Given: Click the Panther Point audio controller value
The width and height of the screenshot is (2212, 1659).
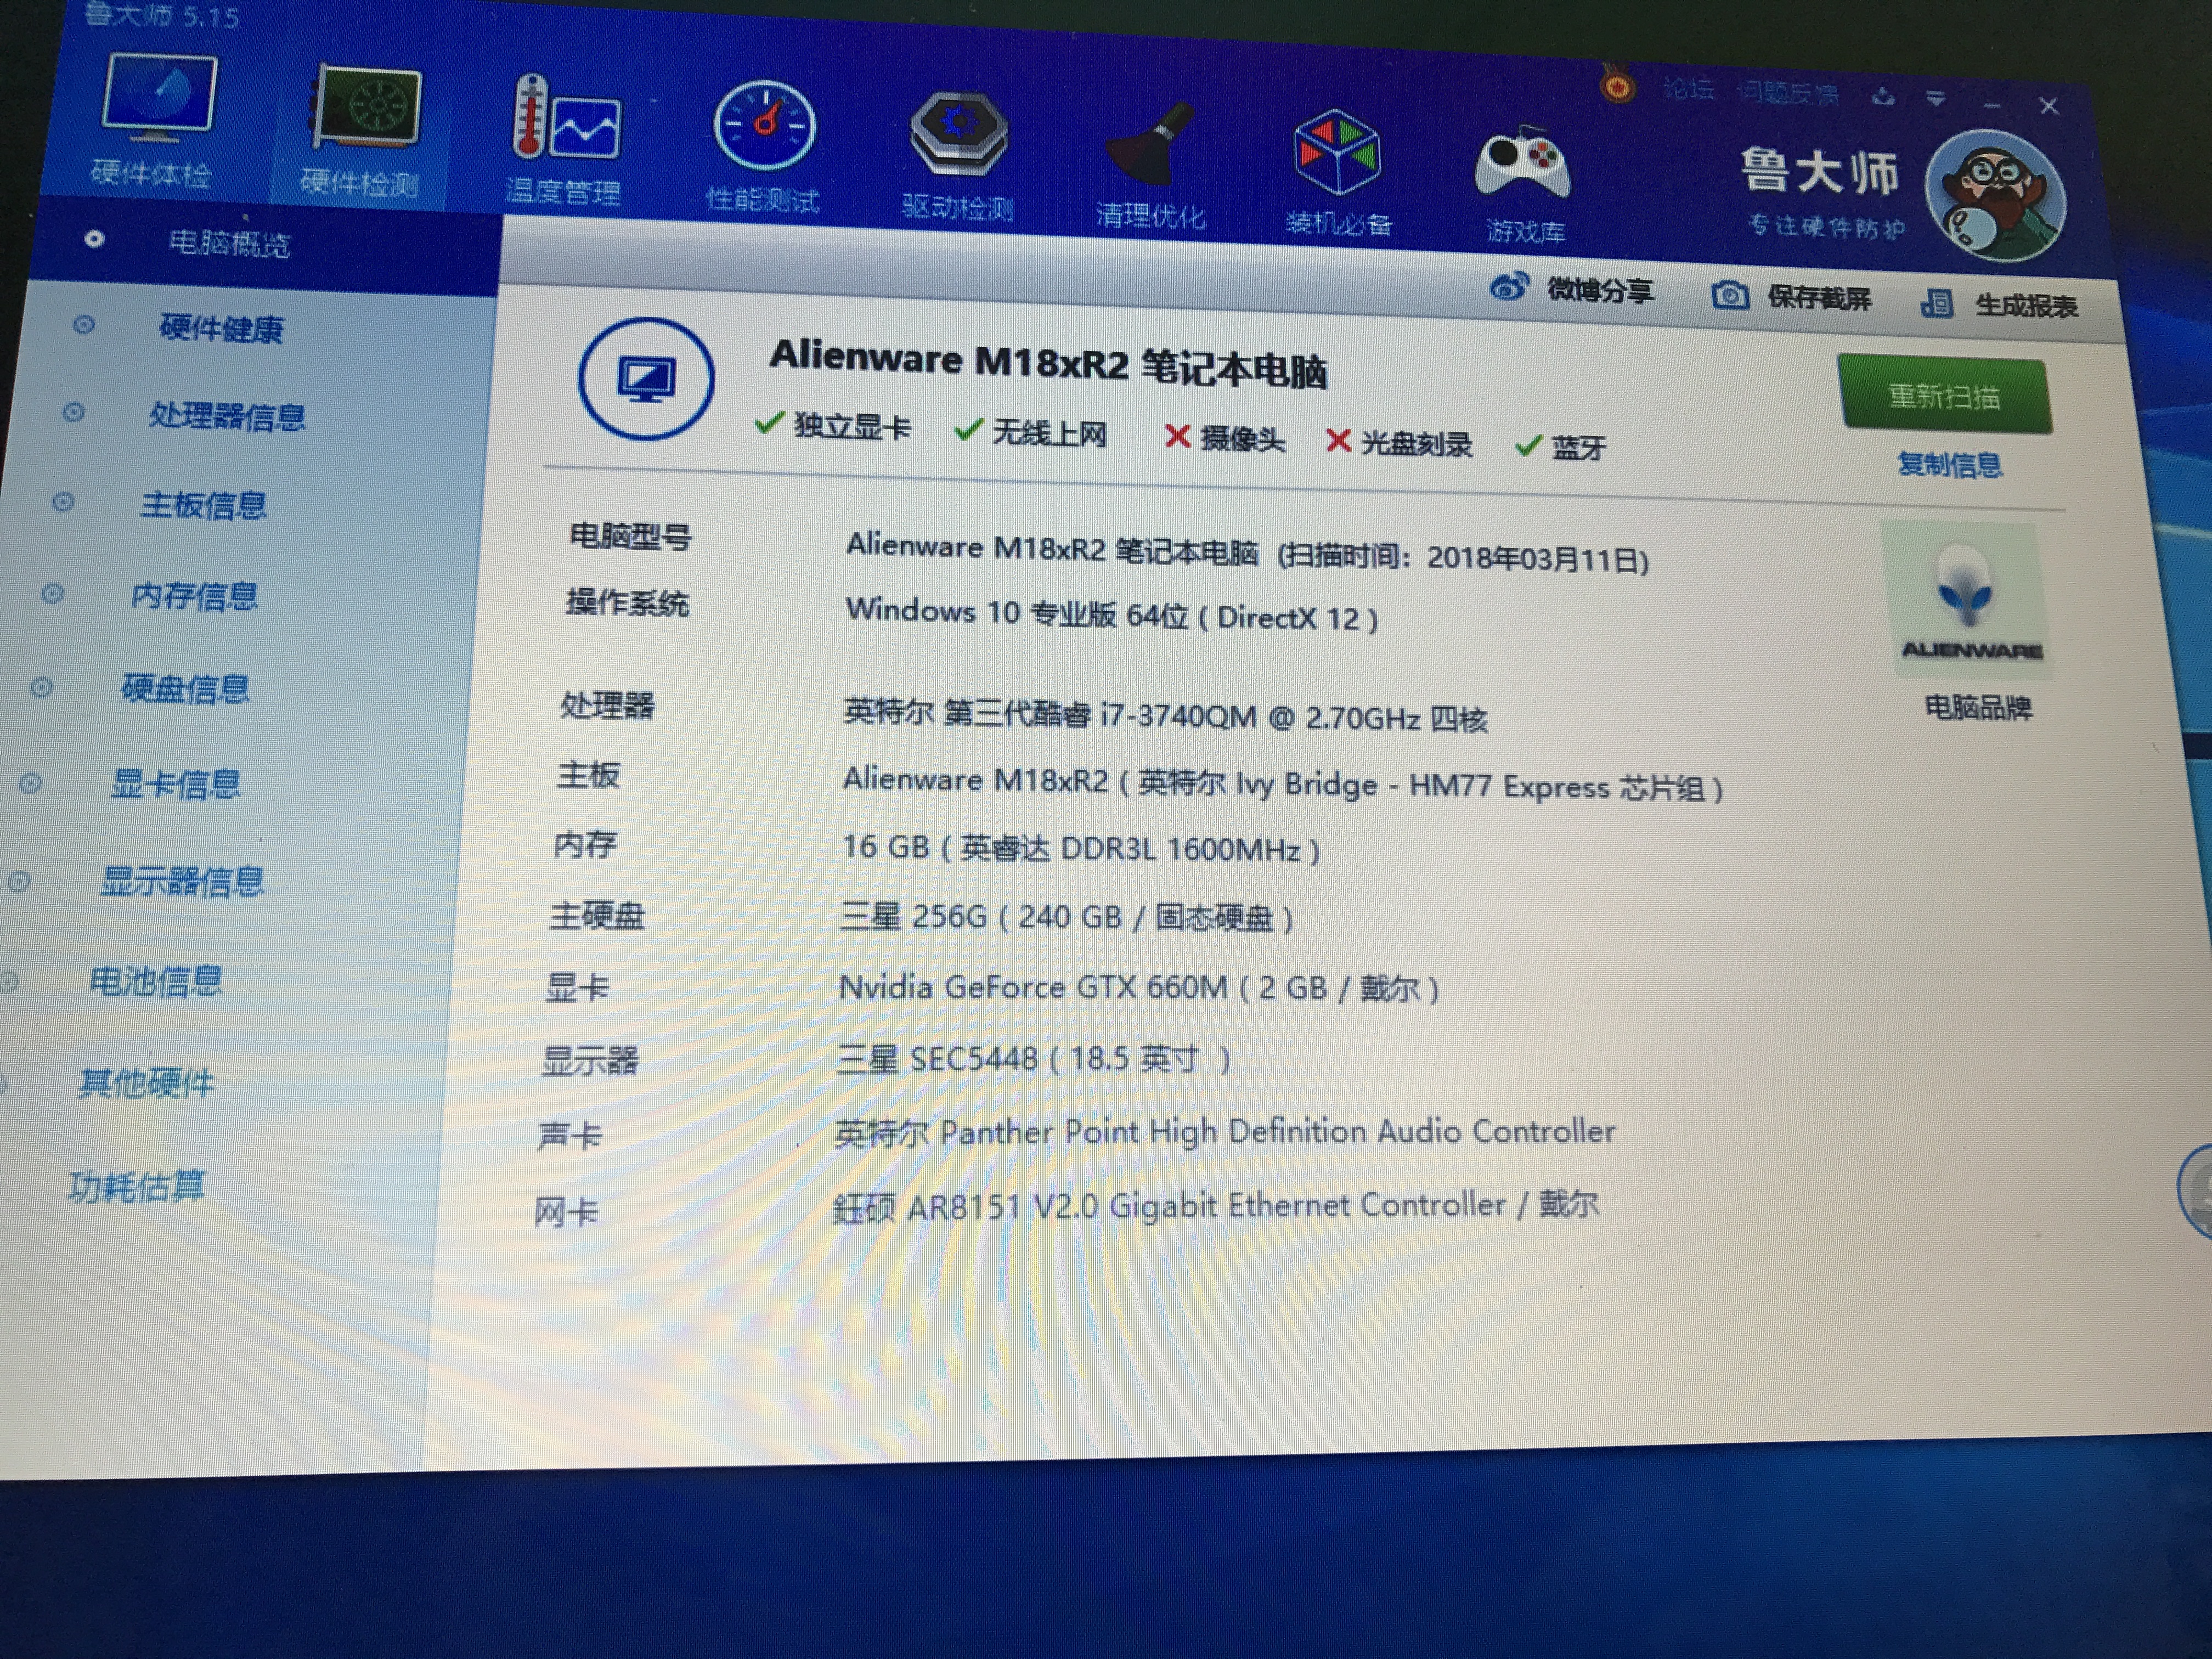Looking at the screenshot, I should tap(1226, 1132).
